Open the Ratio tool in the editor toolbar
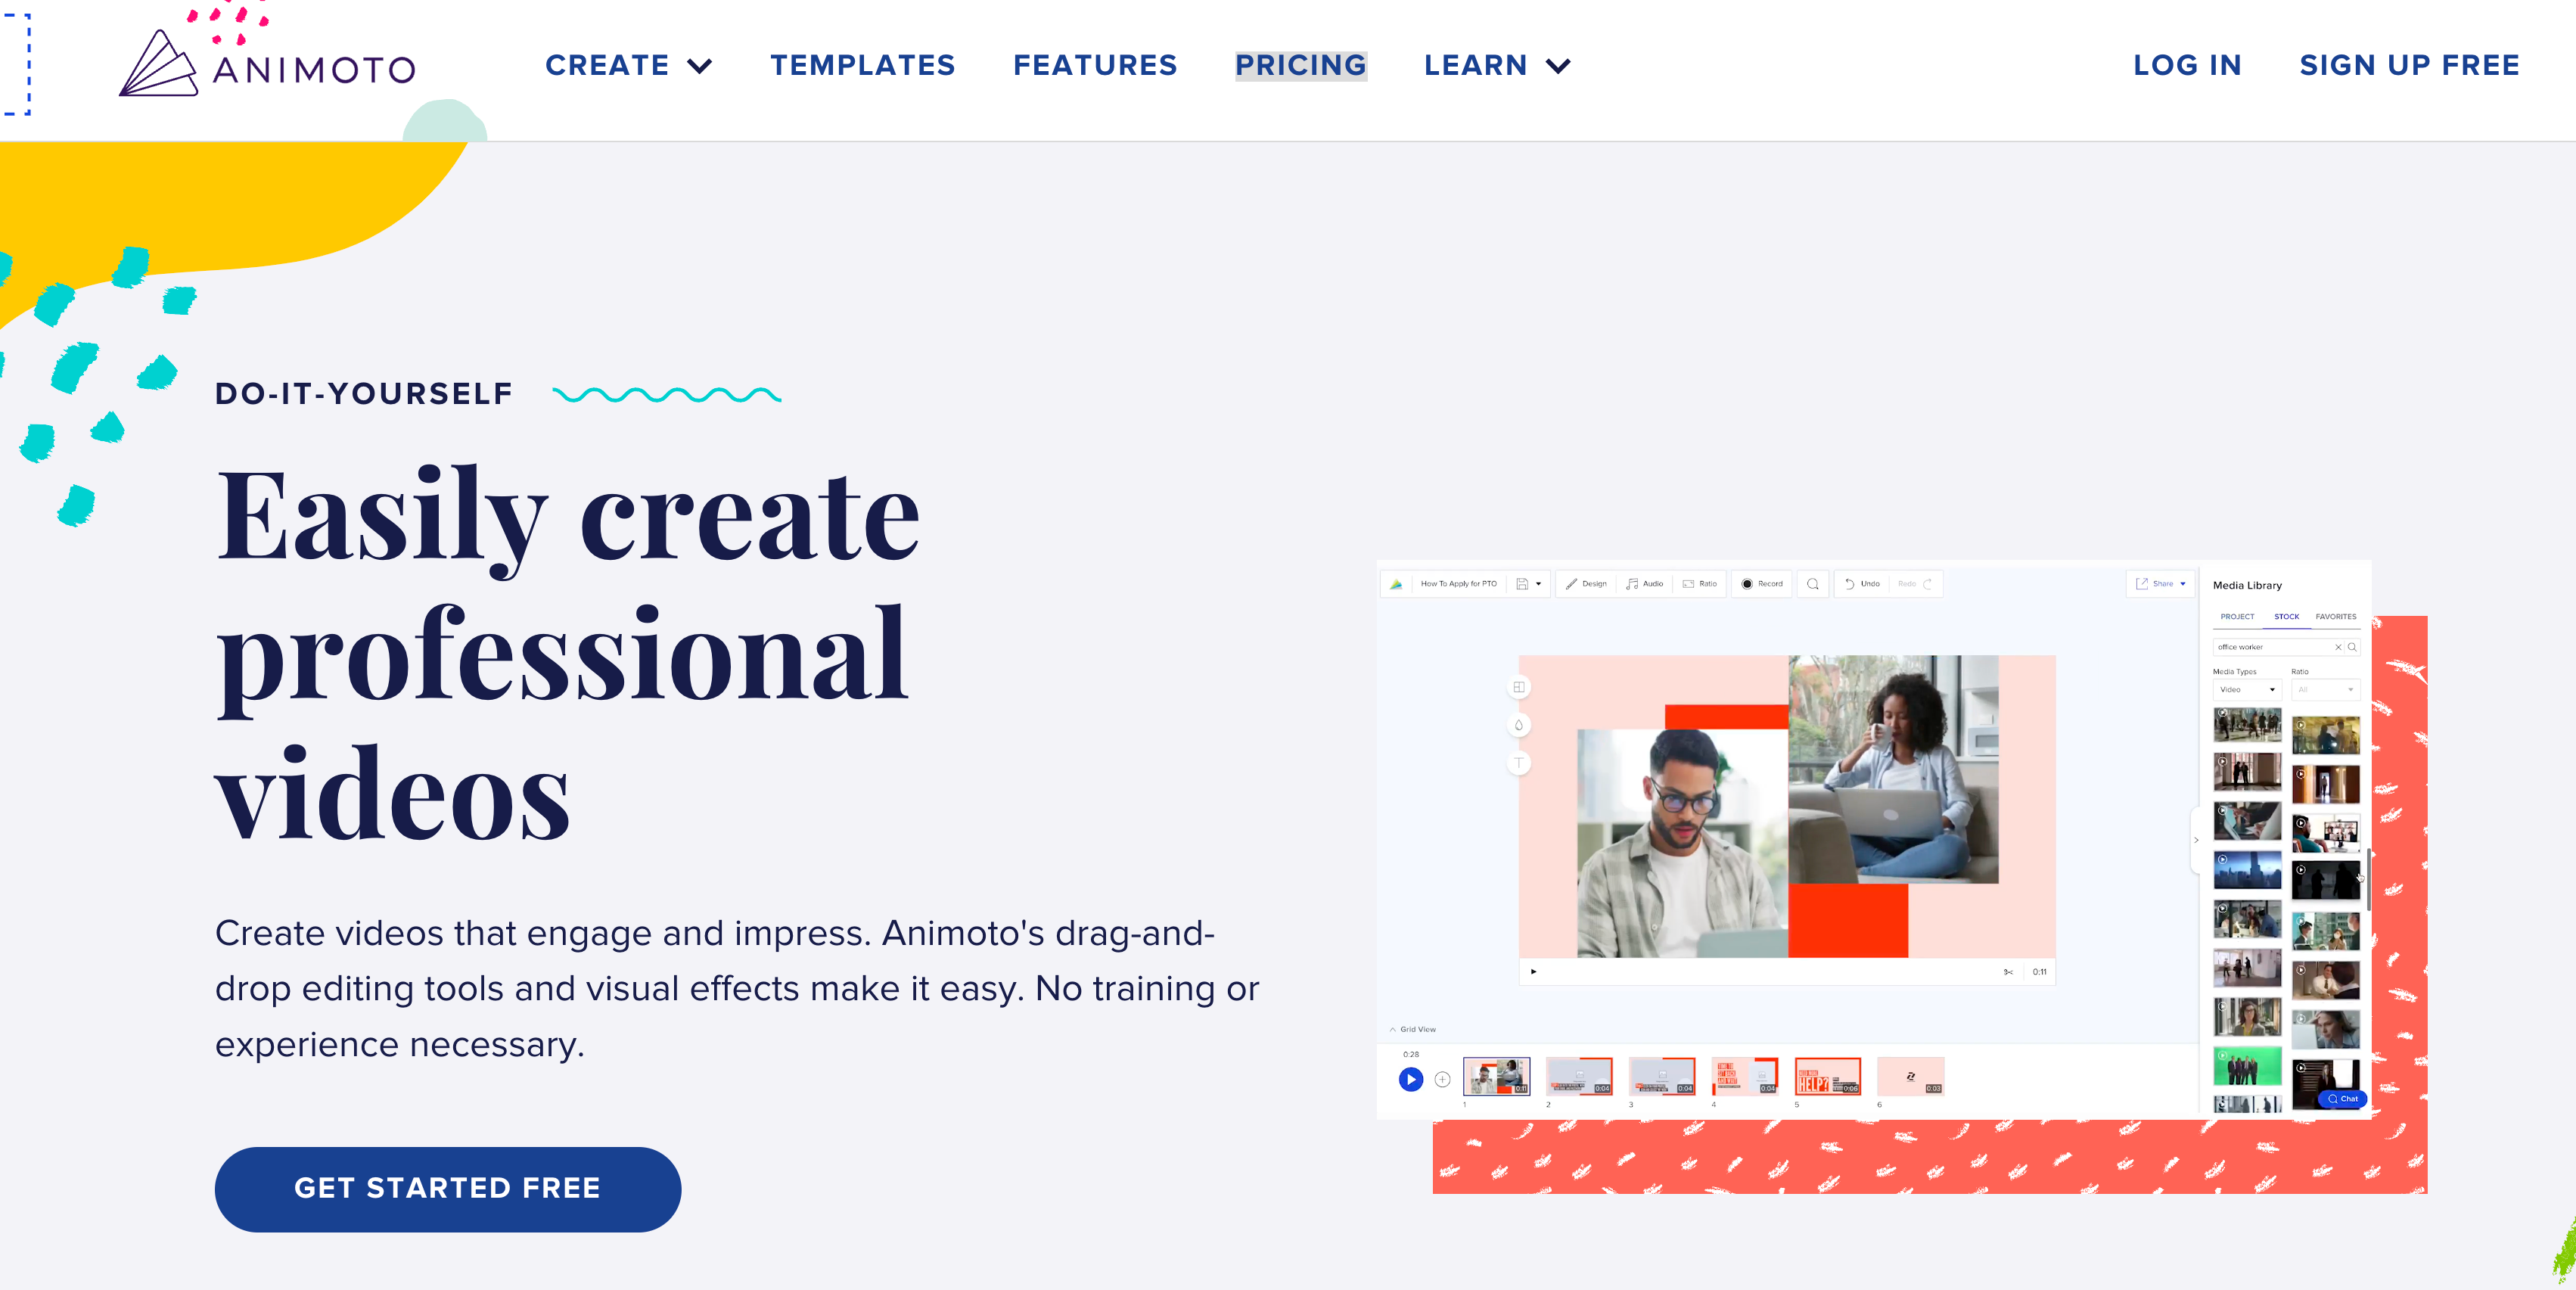Viewport: 2576px width, 1290px height. tap(1700, 584)
